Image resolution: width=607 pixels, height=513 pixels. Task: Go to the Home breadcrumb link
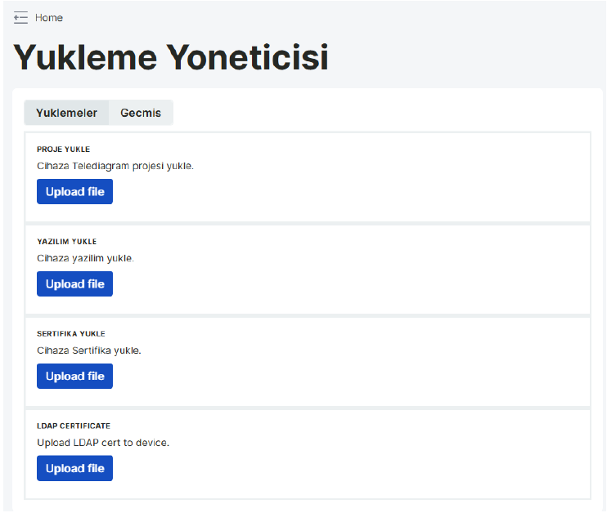coord(49,18)
